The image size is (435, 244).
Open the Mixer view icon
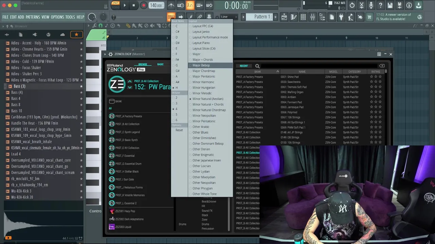pos(313,17)
